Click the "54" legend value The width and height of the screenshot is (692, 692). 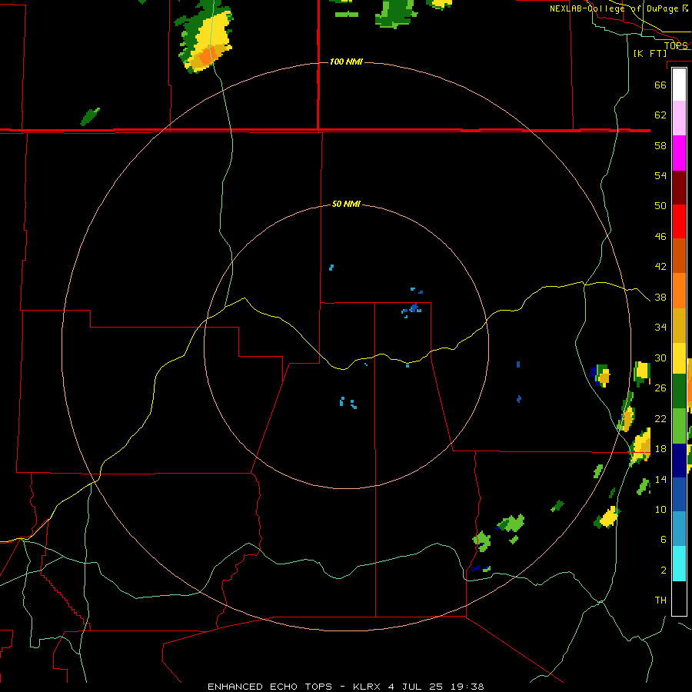660,175
